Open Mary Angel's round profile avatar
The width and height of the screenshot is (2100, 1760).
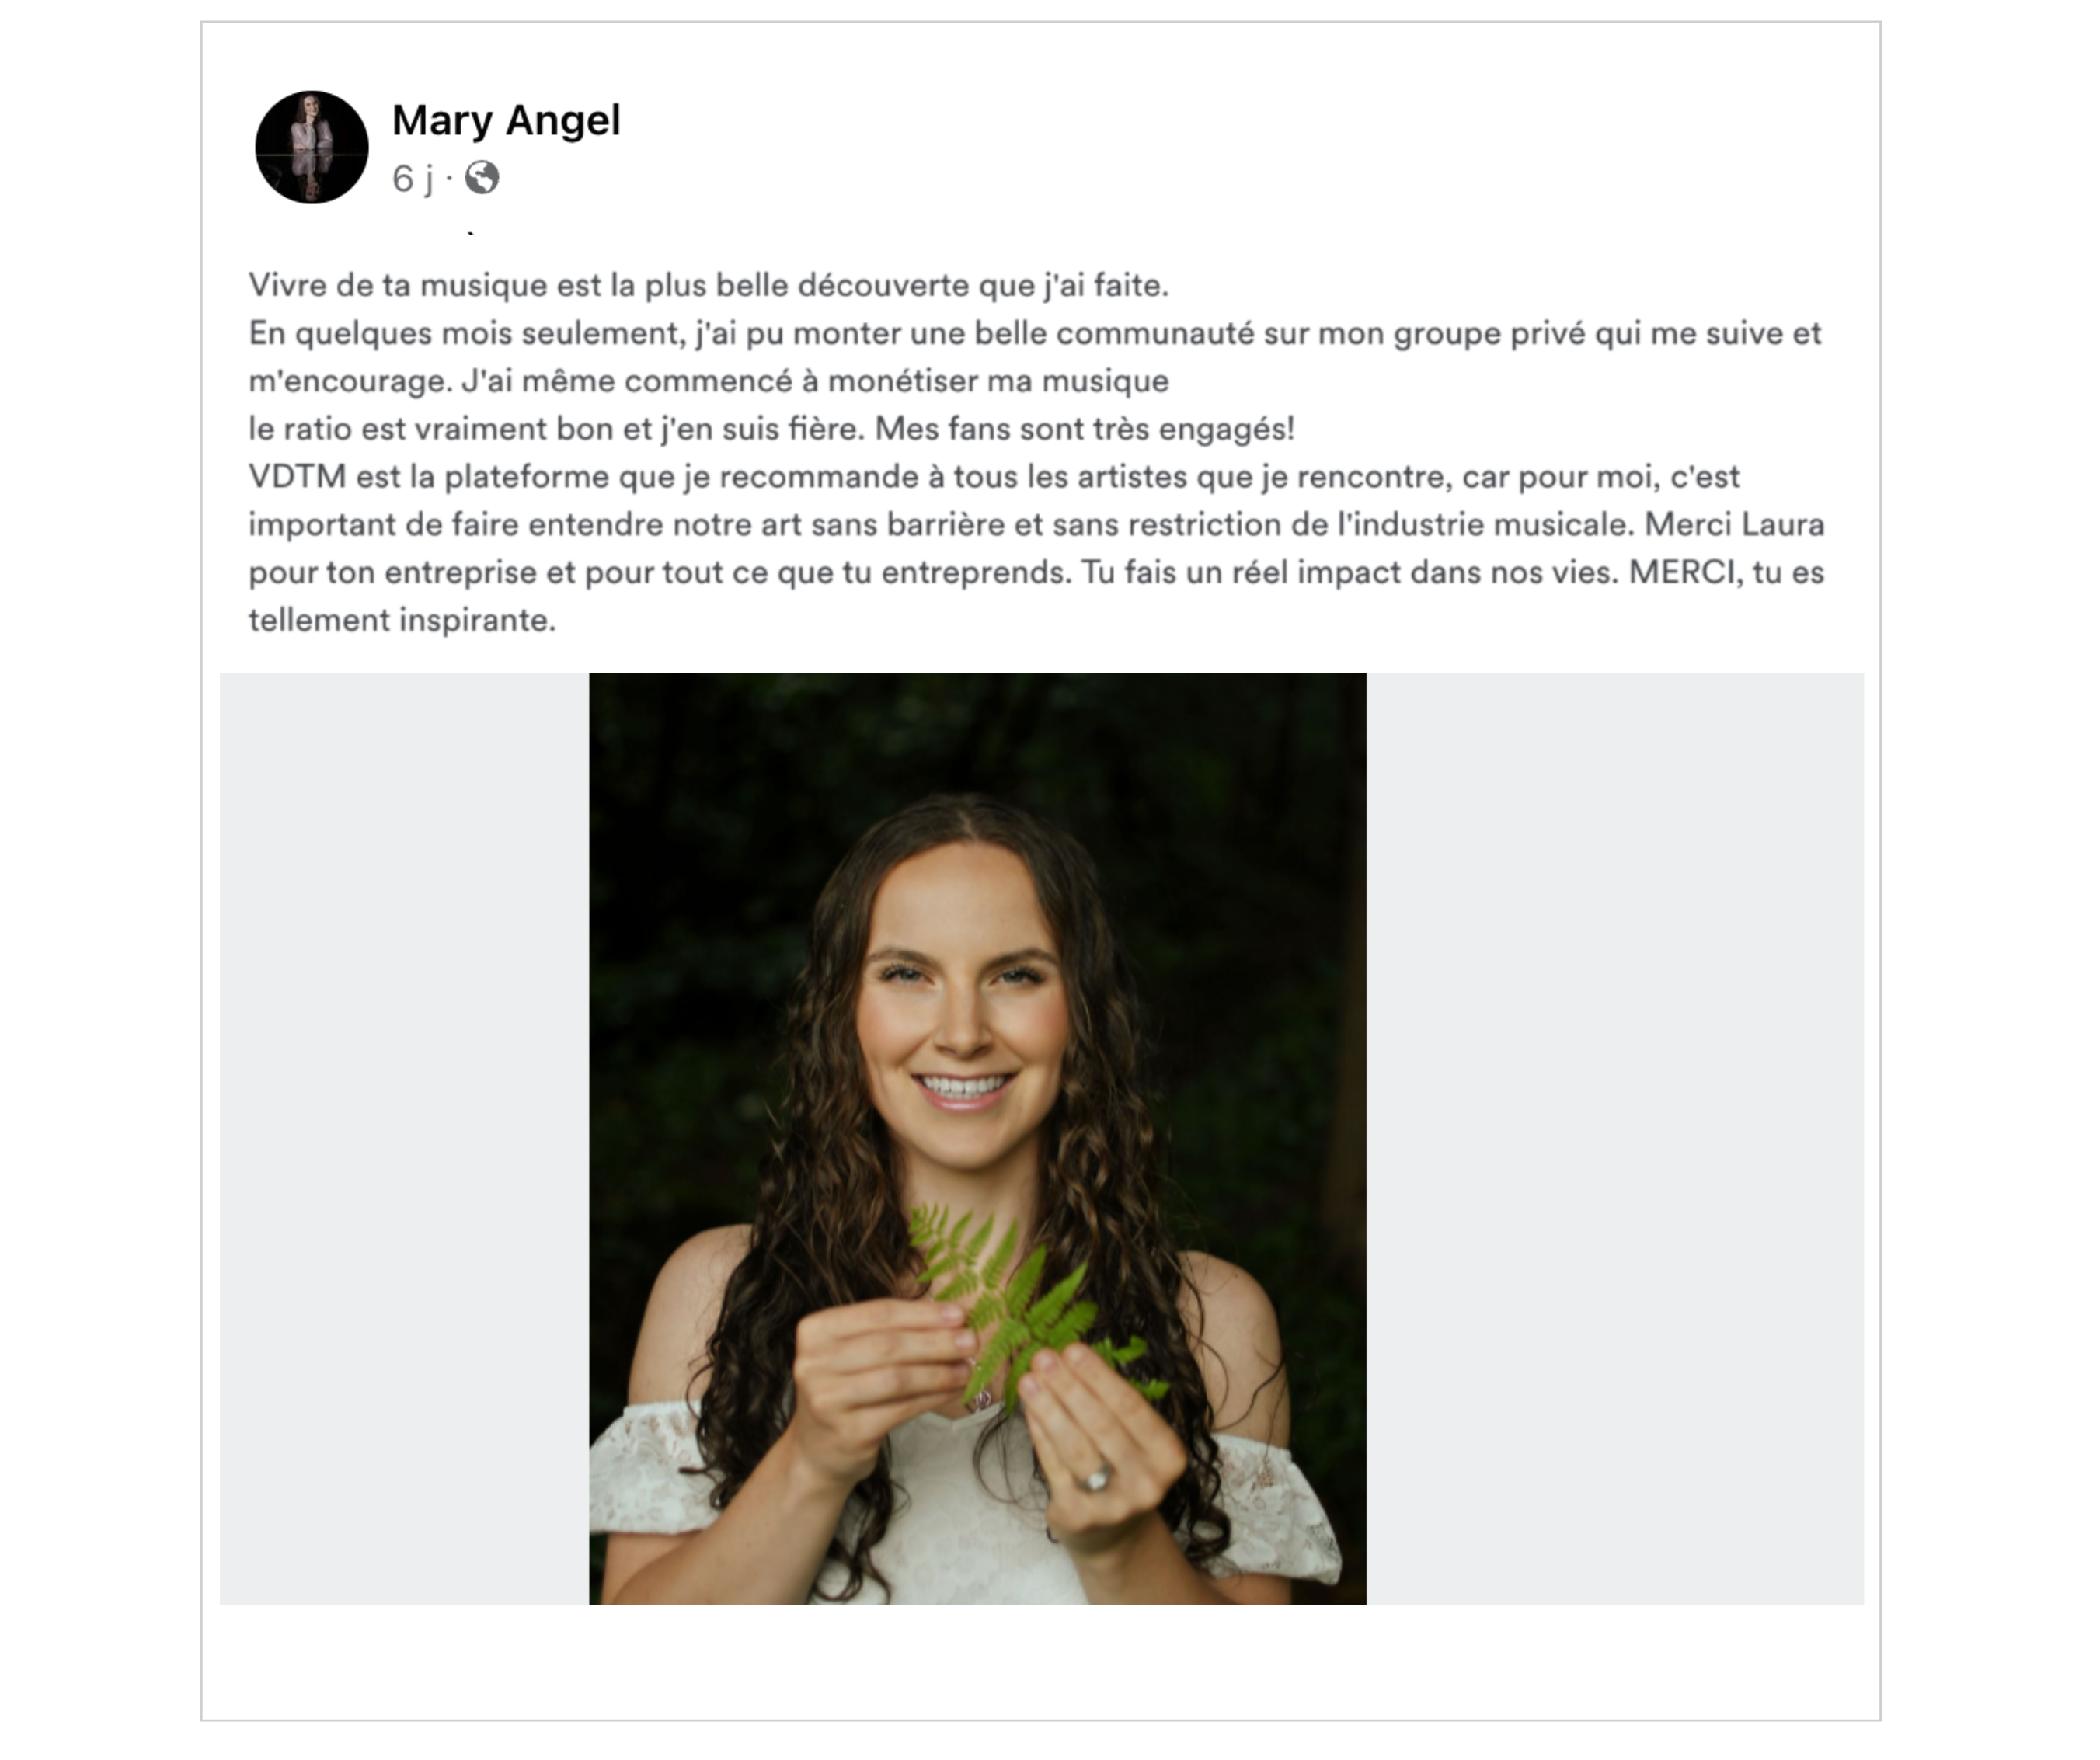coord(312,147)
